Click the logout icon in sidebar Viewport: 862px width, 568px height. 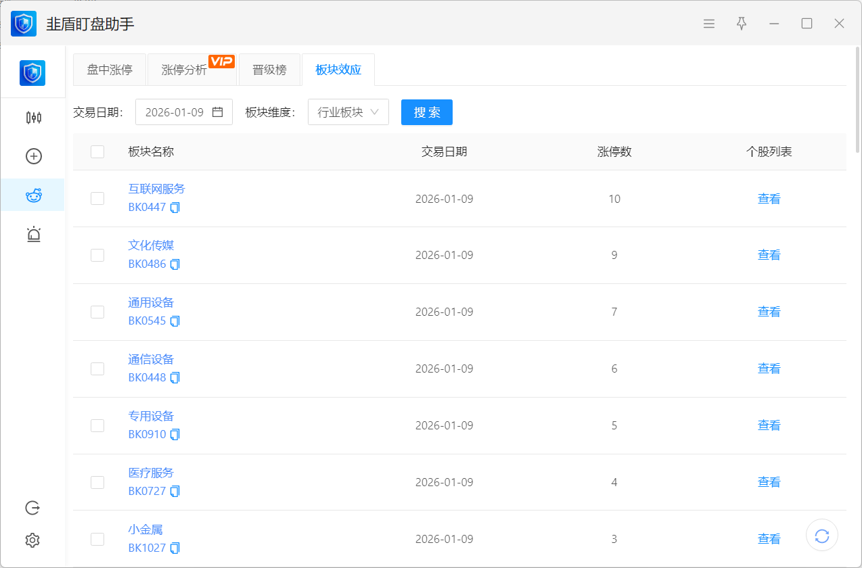pyautogui.click(x=32, y=507)
